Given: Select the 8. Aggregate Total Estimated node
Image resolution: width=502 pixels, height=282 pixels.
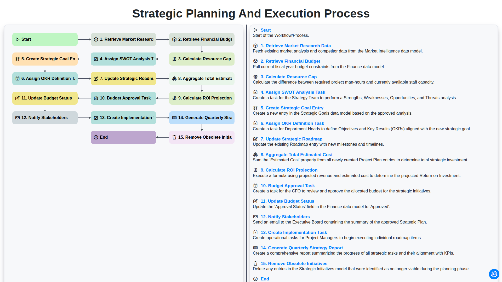Looking at the screenshot, I should pyautogui.click(x=202, y=79).
